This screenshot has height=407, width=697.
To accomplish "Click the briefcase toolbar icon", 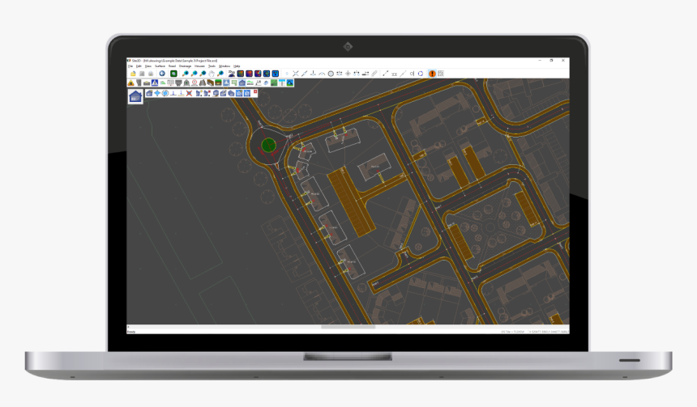I will click(x=147, y=83).
